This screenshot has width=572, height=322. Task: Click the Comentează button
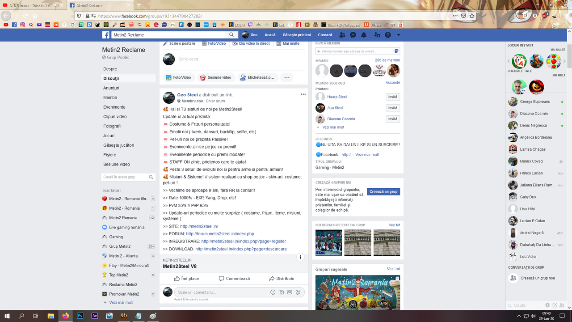[x=234, y=279]
